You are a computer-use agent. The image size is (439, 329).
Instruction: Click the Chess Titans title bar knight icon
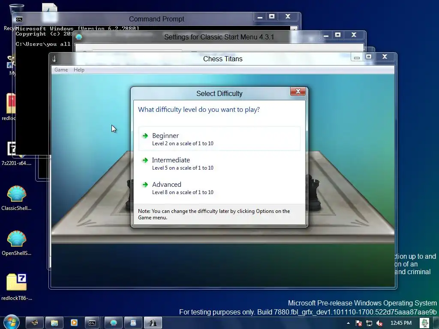pos(54,59)
